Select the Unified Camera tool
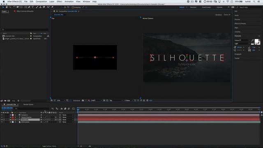Screen dimensions: 263x148 (18, 7)
